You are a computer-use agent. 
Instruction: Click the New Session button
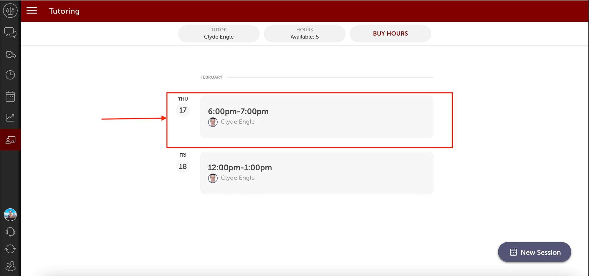coord(535,252)
